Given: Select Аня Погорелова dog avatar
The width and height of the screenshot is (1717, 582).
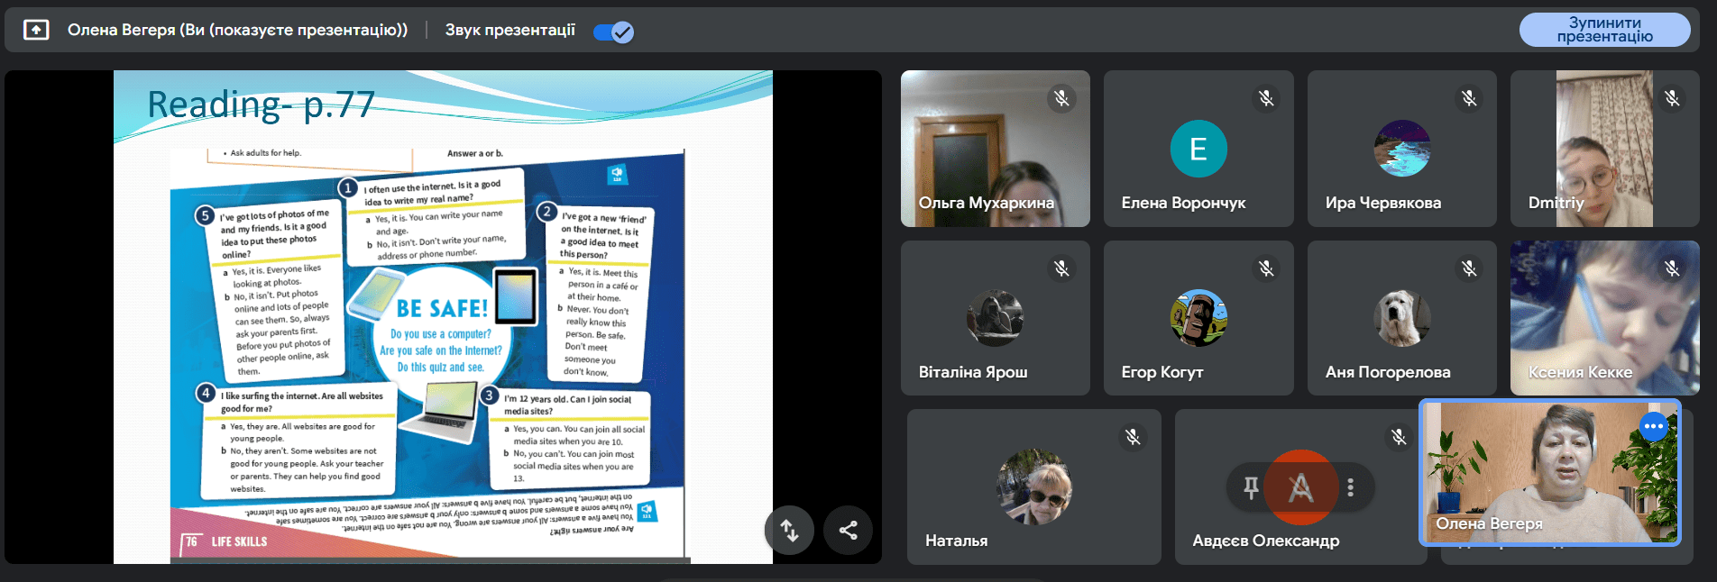Looking at the screenshot, I should tap(1402, 318).
